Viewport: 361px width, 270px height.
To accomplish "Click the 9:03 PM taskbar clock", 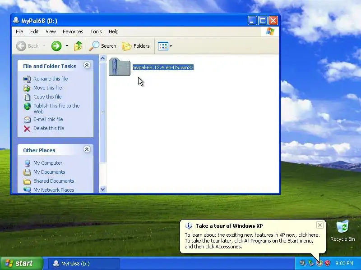I will tap(344, 263).
